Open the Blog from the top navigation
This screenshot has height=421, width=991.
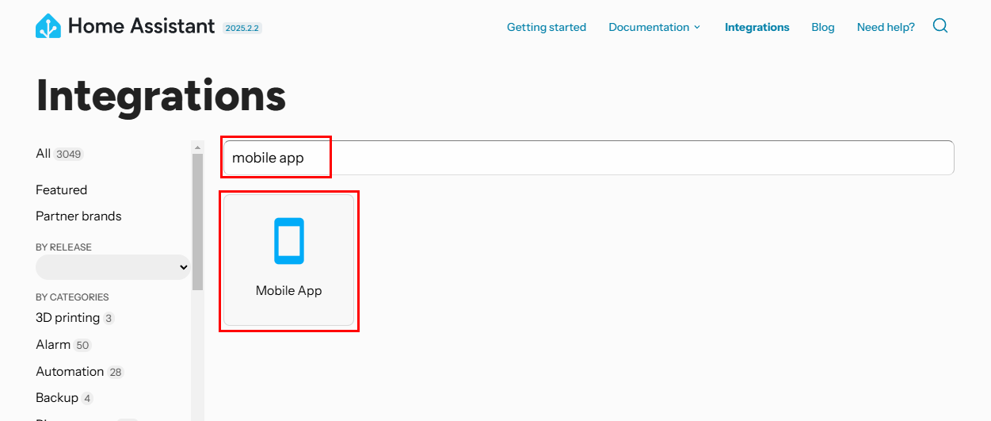tap(823, 27)
